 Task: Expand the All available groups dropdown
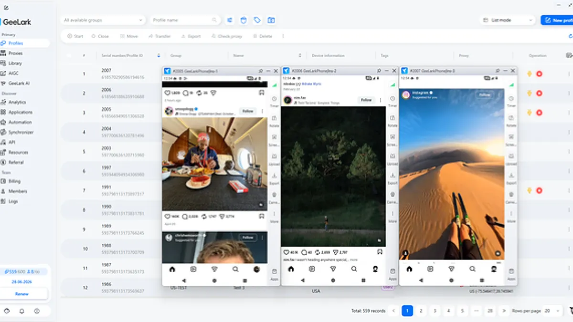[x=103, y=21]
